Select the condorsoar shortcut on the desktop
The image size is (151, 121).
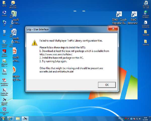146,24
